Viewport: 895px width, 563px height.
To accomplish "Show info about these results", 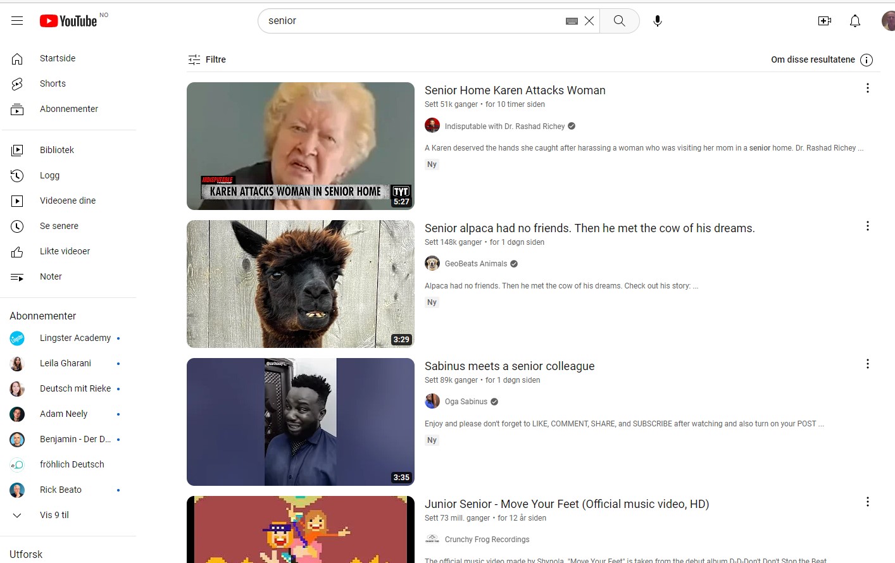I will (867, 60).
